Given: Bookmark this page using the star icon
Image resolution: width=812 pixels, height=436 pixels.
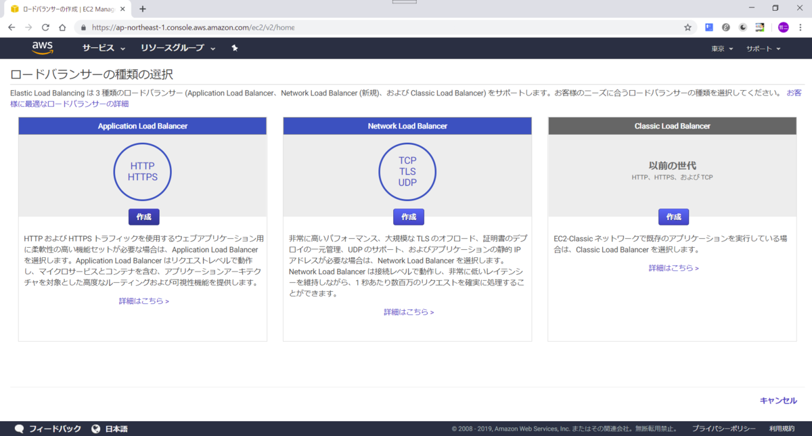Looking at the screenshot, I should click(687, 27).
